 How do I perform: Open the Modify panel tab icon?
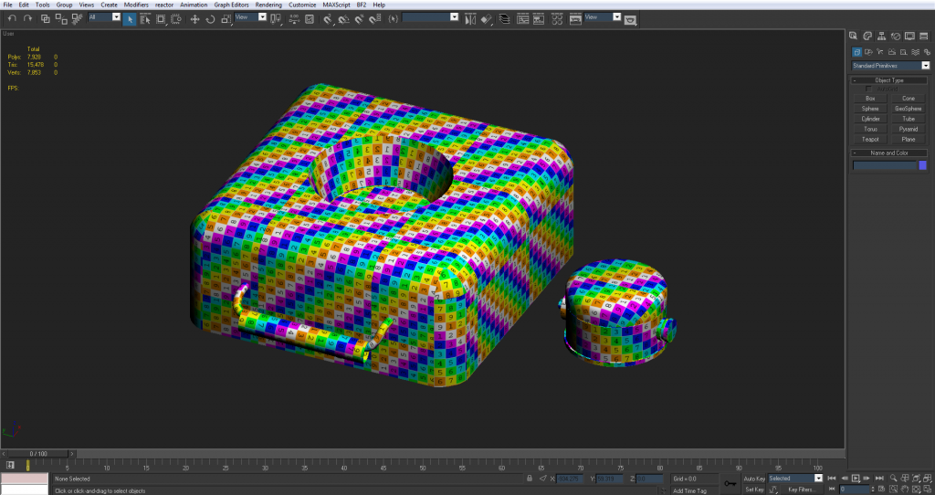(x=868, y=36)
